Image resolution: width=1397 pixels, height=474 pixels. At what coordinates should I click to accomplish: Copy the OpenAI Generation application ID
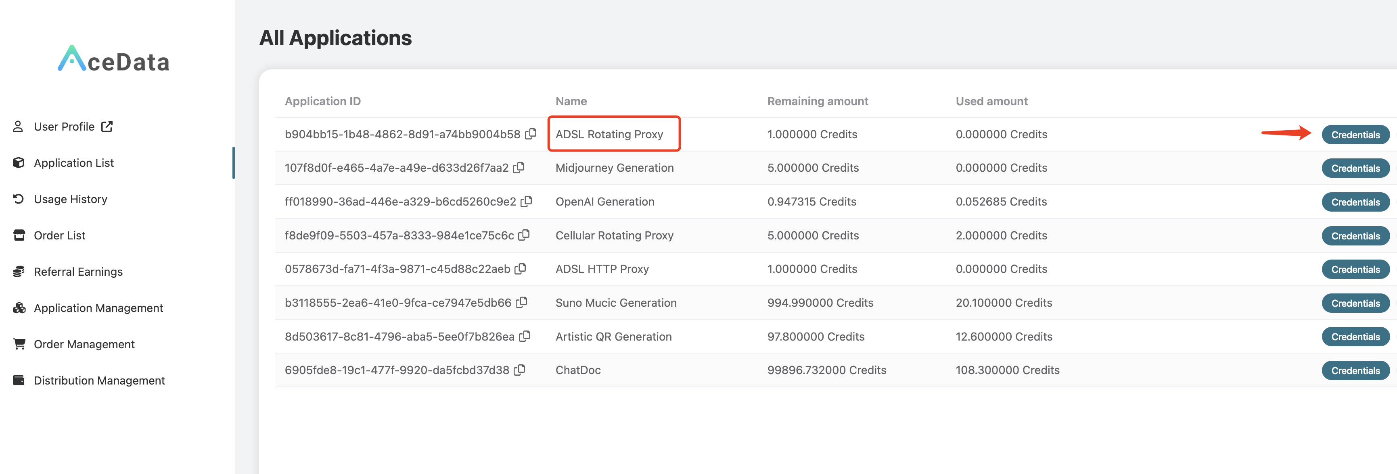[x=526, y=201]
